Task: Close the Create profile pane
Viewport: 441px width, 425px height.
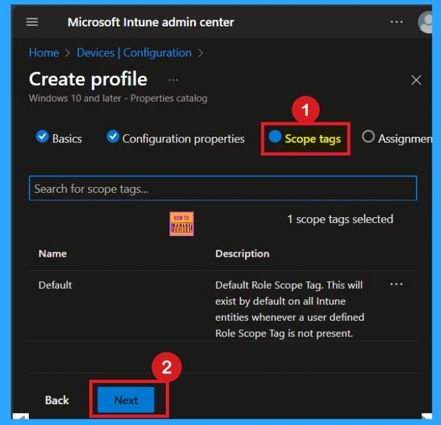Action: click(416, 80)
